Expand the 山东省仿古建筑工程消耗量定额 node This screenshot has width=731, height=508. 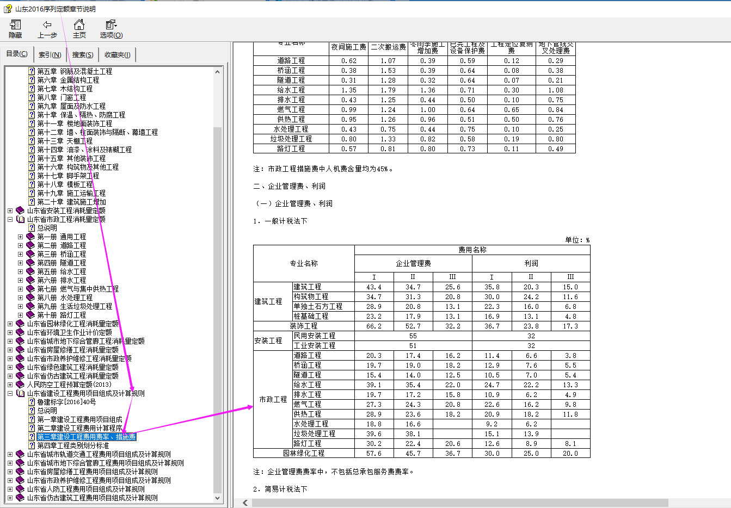pos(10,376)
